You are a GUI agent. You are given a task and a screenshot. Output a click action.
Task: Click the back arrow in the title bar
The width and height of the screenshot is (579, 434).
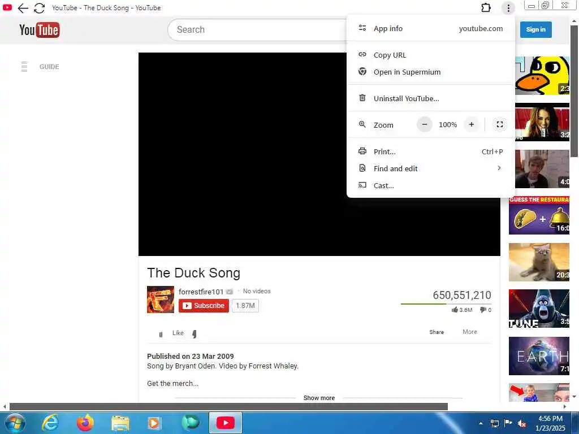point(23,8)
